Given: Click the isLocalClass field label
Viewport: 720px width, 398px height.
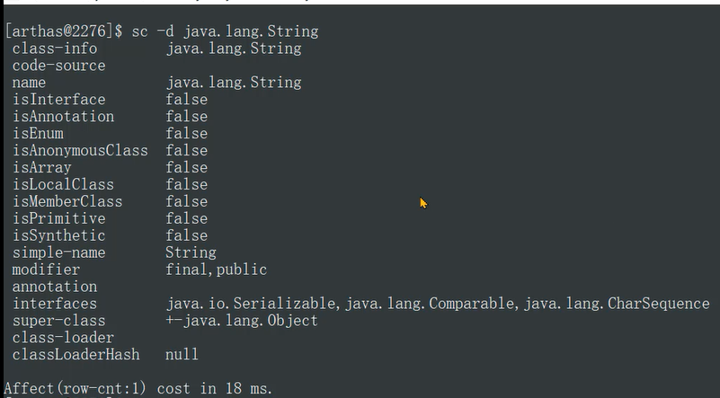Looking at the screenshot, I should coord(63,185).
